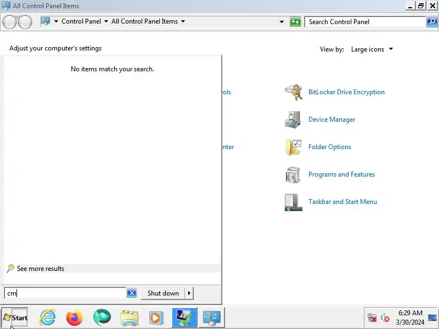Open the green swirl app on taskbar
Image resolution: width=439 pixels, height=329 pixels.
pos(102,317)
